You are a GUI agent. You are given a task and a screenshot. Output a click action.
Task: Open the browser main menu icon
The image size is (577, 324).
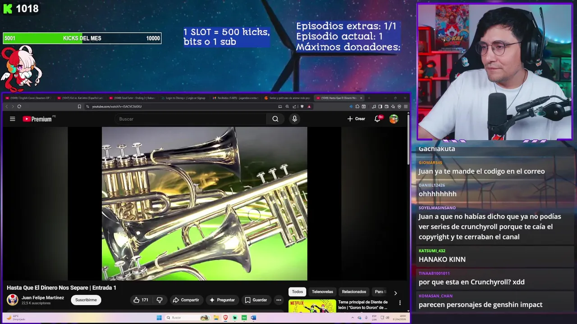[x=406, y=107]
